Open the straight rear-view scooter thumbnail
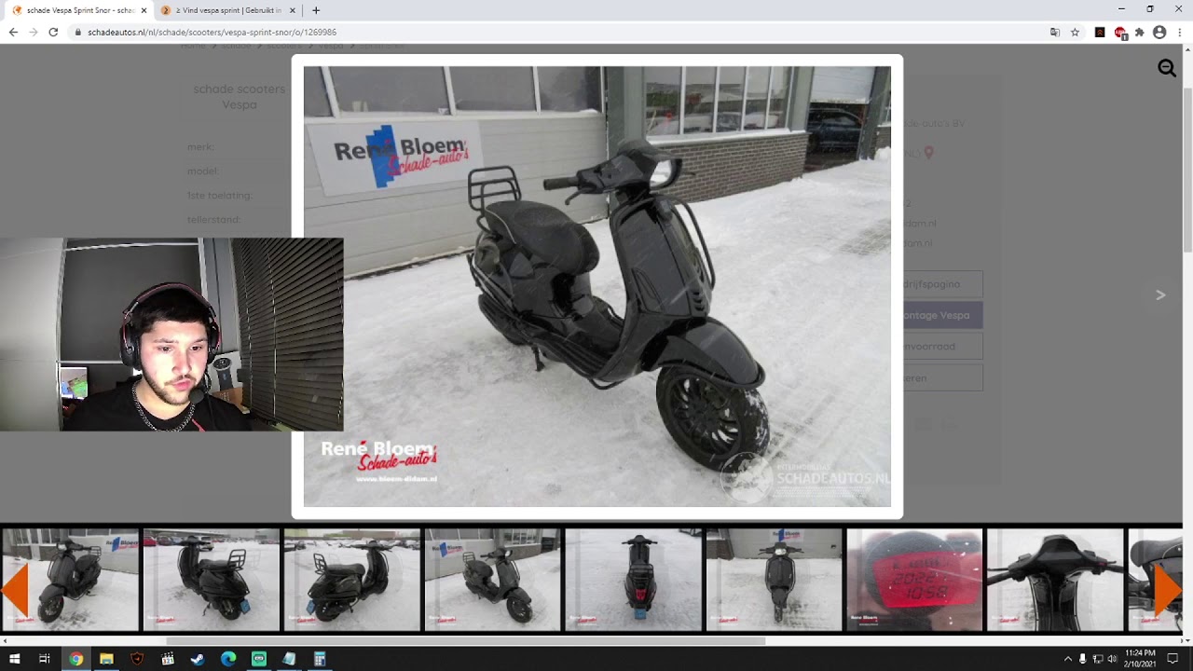1193x671 pixels. pyautogui.click(x=634, y=580)
